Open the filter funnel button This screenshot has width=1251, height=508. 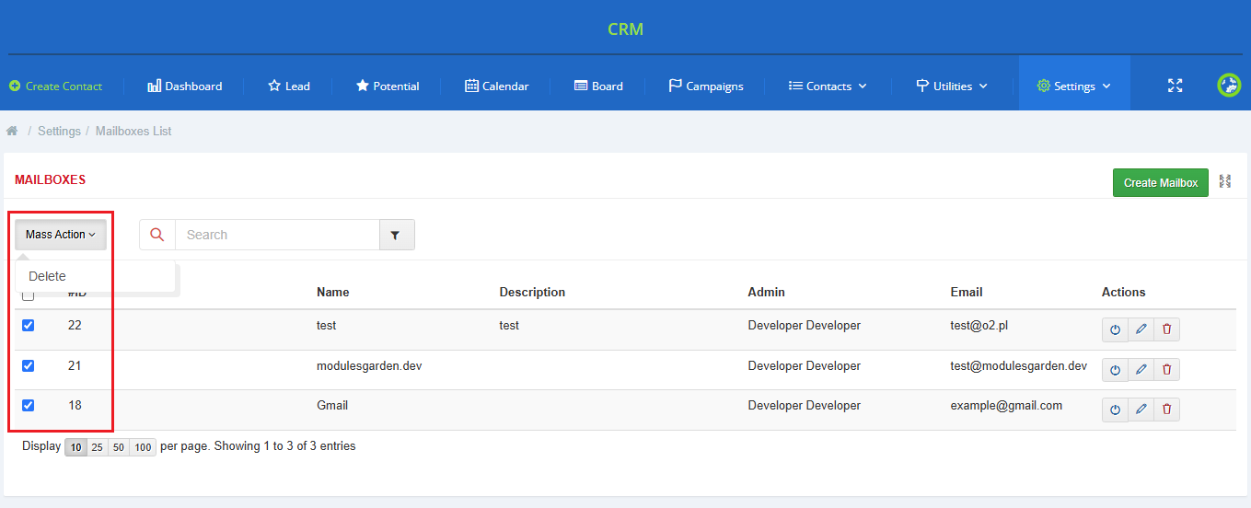[x=397, y=235]
